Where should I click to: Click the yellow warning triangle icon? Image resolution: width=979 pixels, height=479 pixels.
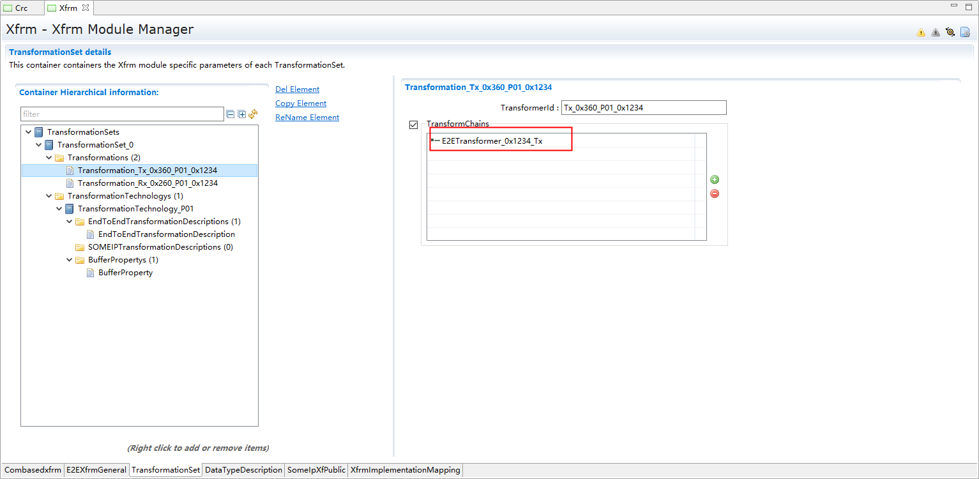pos(921,33)
